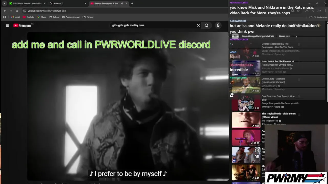Open options for One Bourbon, One Scotch video
The image size is (328, 184).
coord(299,97)
